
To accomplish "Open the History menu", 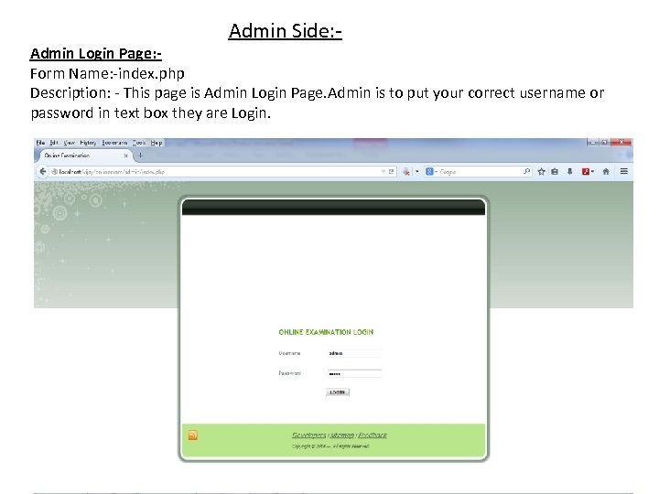I will coord(88,143).
